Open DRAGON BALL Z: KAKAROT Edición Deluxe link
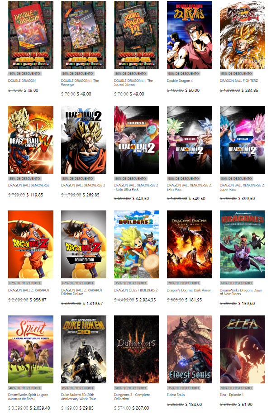Screen dimensions: 276x415 82,292
